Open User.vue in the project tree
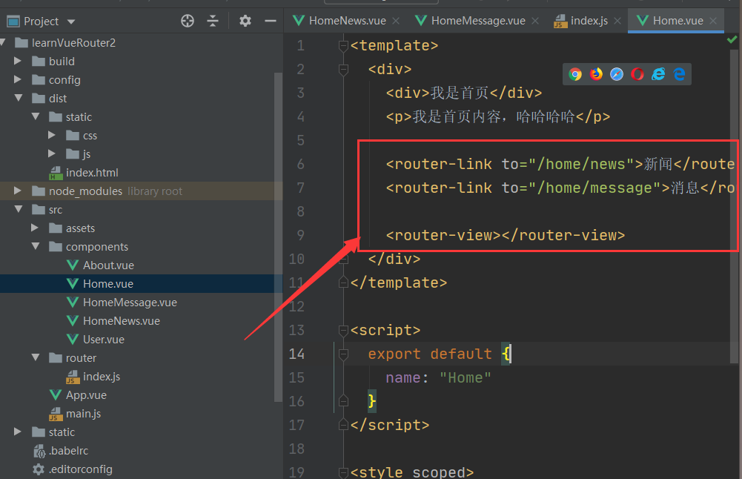The height and width of the screenshot is (479, 742). (104, 340)
